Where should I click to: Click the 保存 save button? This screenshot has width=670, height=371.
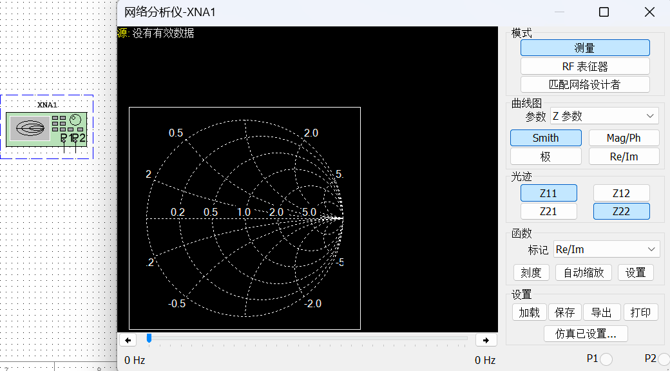564,312
